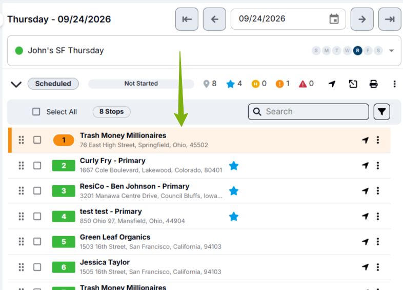Viewport: 403px width, 290px height.
Task: Jump to last date button
Action: point(390,19)
